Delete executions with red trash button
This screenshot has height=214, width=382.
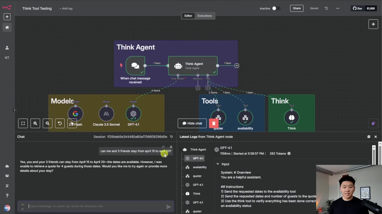pos(214,123)
